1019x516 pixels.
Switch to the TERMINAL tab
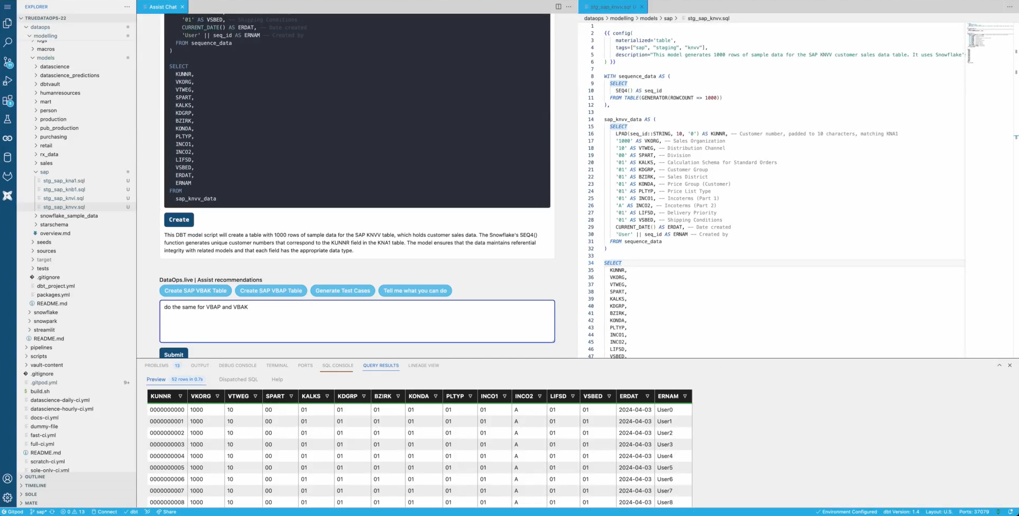pos(277,365)
